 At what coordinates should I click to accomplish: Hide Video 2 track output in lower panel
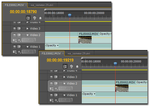coord(51,83)
